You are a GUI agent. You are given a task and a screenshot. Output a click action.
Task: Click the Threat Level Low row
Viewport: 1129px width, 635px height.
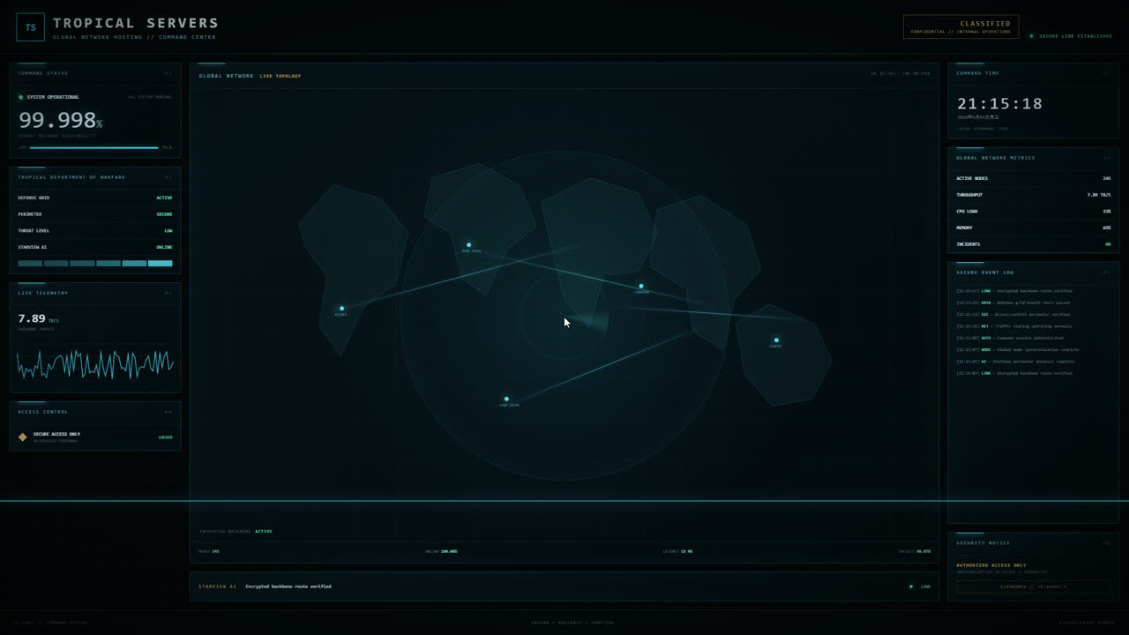95,231
